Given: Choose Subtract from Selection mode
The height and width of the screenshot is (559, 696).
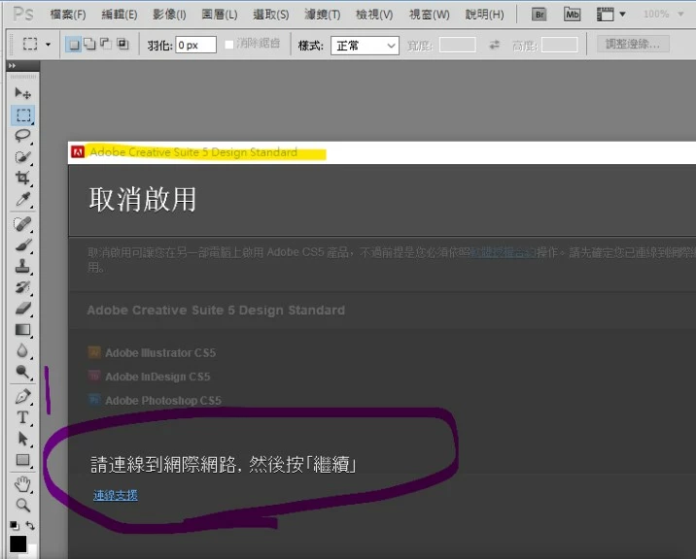Looking at the screenshot, I should (x=106, y=44).
